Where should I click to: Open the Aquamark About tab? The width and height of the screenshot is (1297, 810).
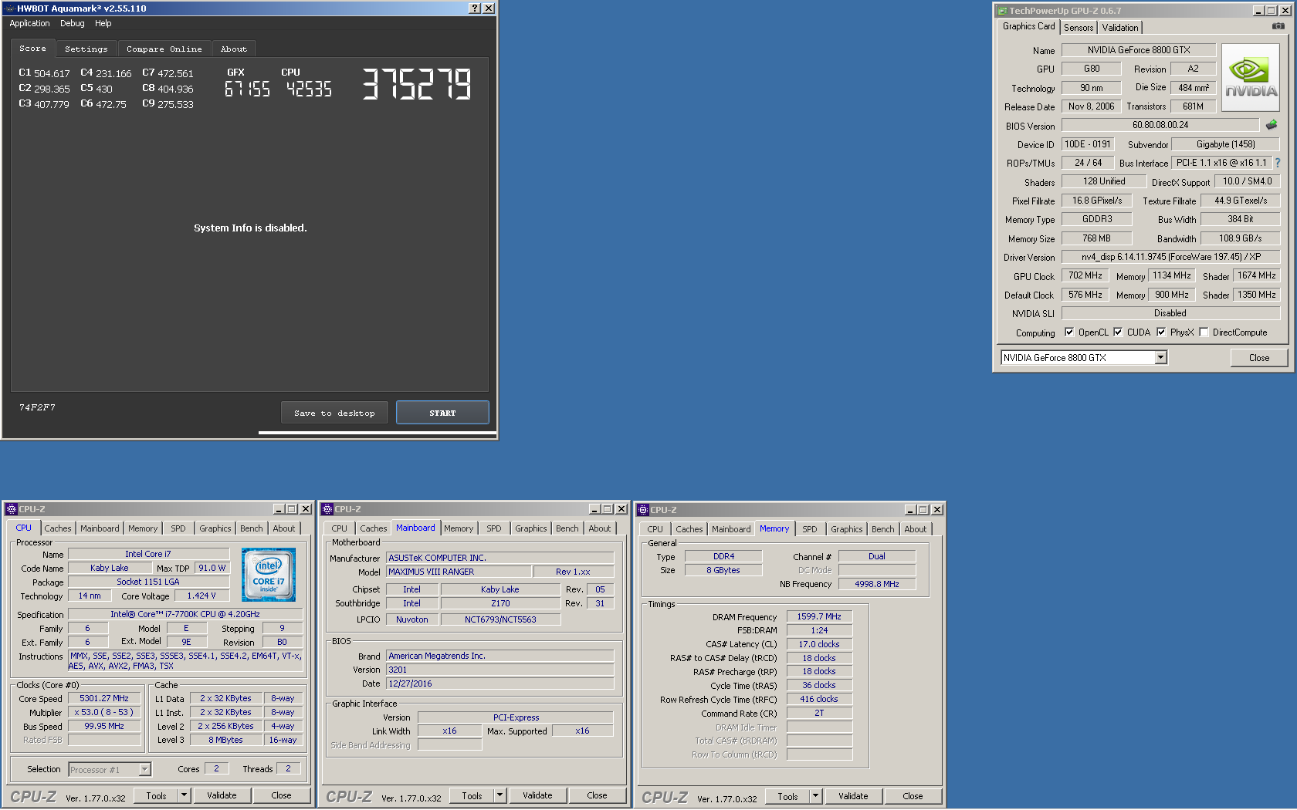click(x=234, y=49)
